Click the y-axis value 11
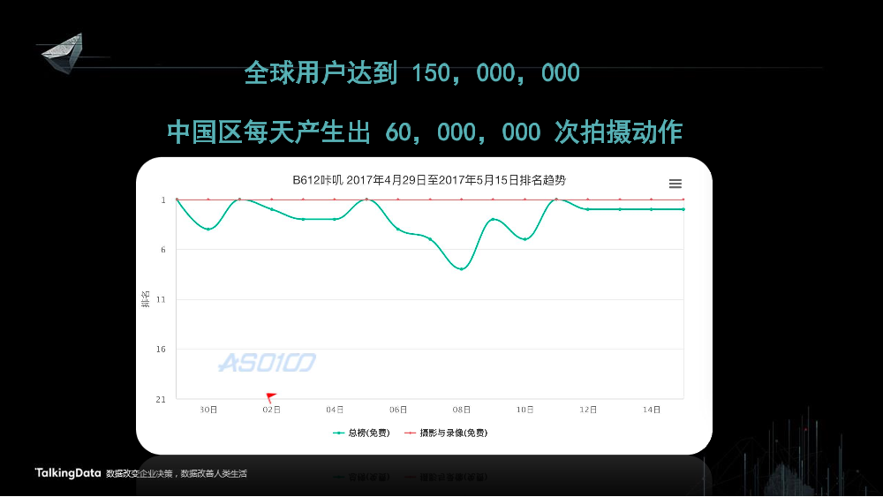 (161, 299)
